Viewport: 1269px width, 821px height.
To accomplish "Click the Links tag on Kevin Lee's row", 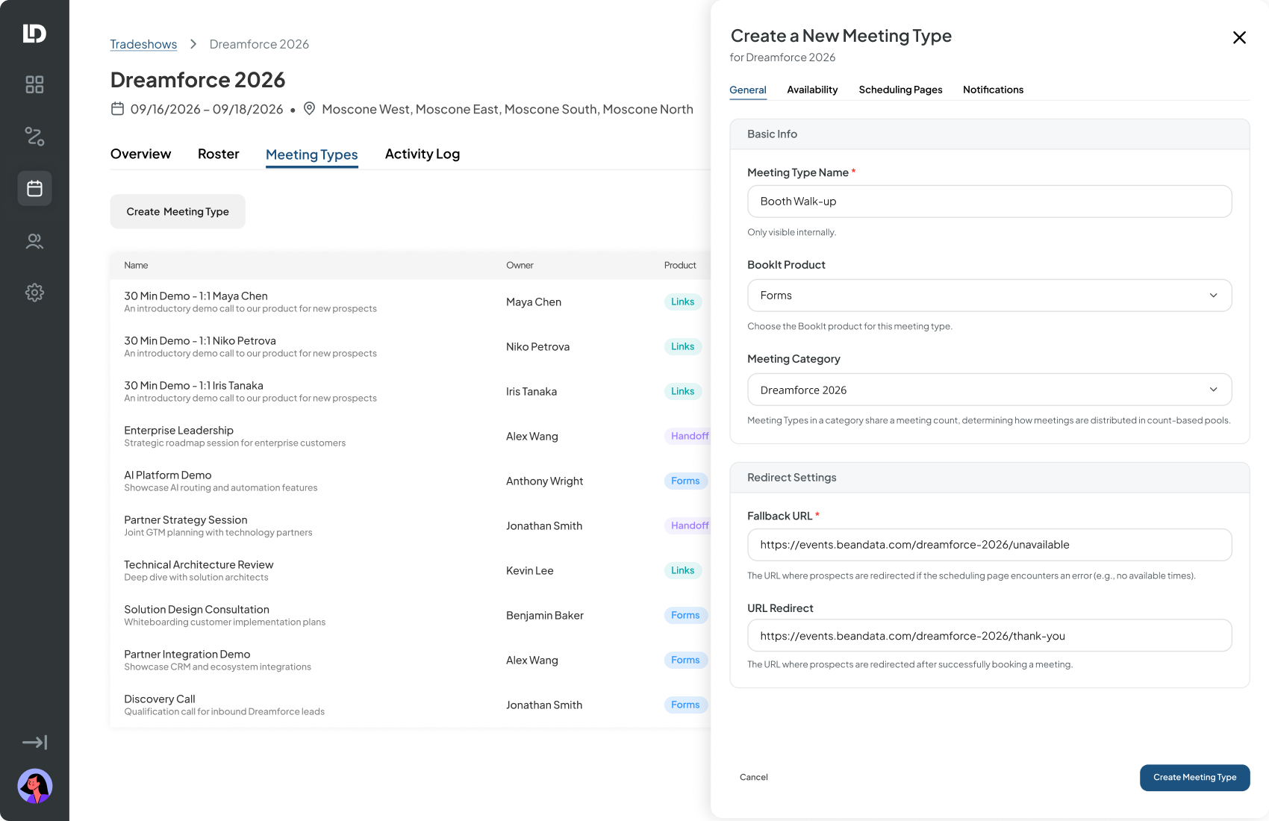I will (x=682, y=571).
